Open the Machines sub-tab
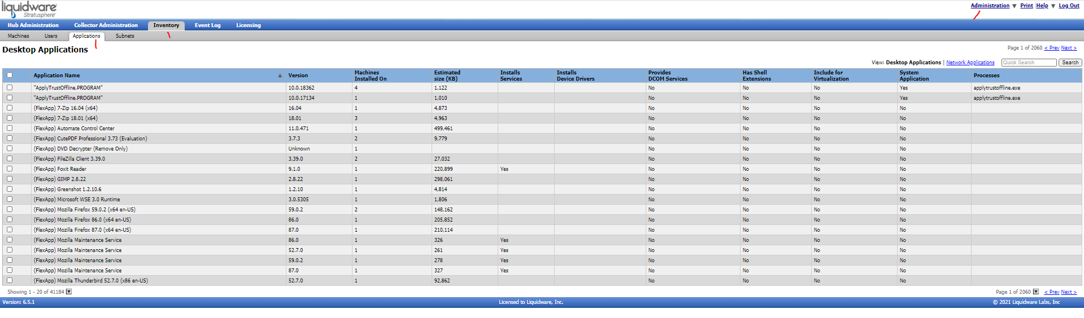This screenshot has height=318, width=1084. (19, 36)
